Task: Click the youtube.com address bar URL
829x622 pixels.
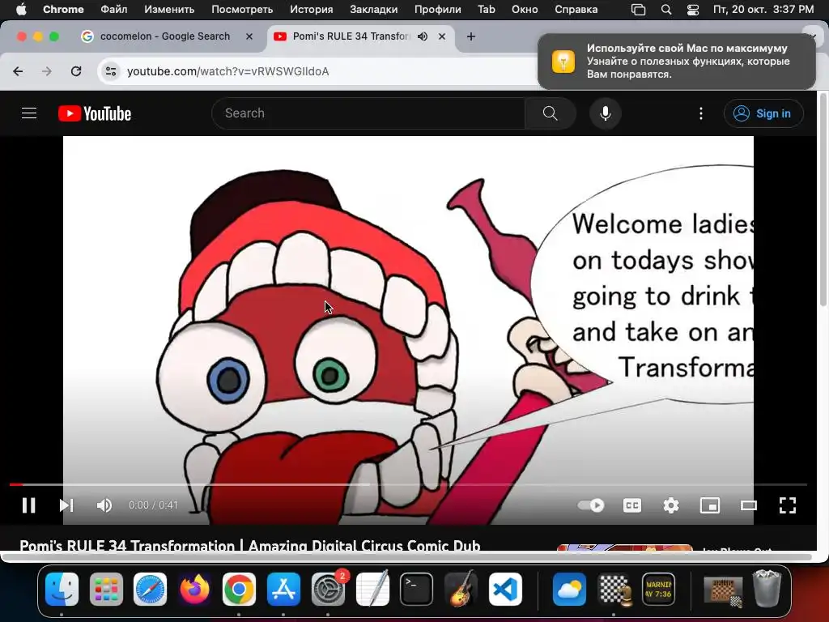Action: pyautogui.click(x=227, y=71)
